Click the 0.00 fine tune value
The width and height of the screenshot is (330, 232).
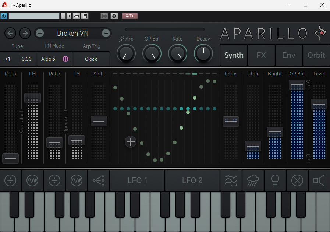tap(27, 59)
